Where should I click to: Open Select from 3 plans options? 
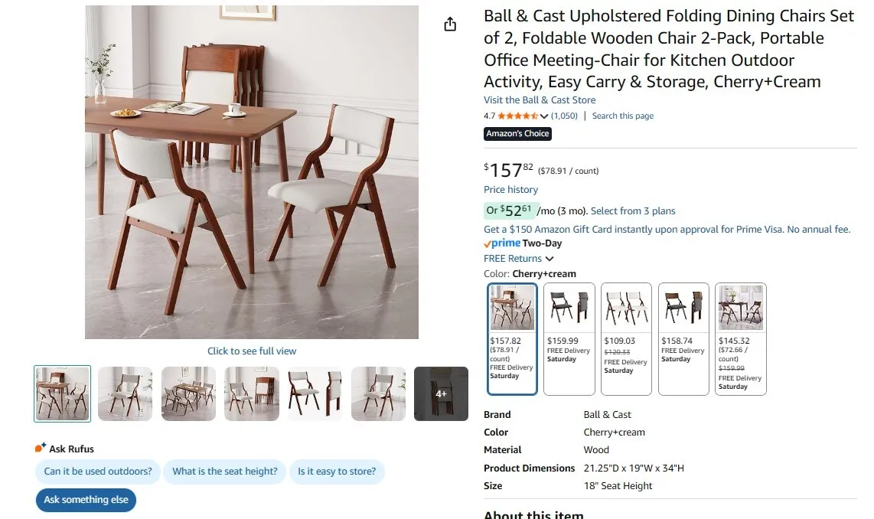point(633,211)
